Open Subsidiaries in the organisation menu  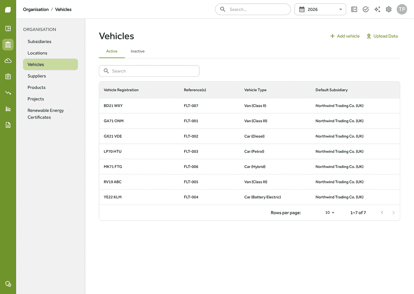pos(50,41)
